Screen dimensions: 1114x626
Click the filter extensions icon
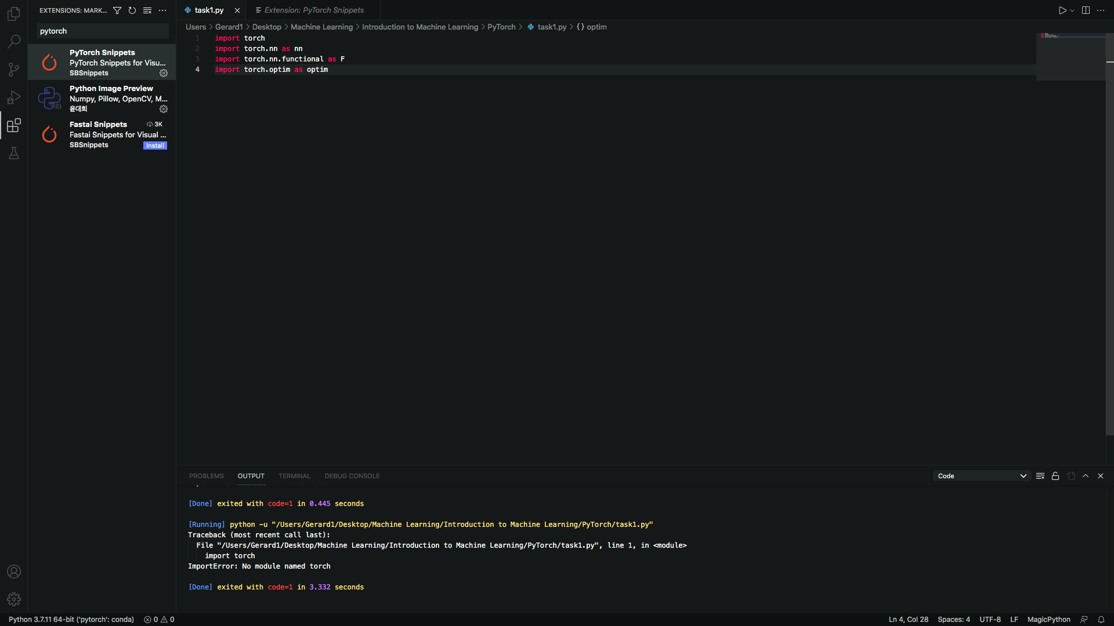coord(117,10)
